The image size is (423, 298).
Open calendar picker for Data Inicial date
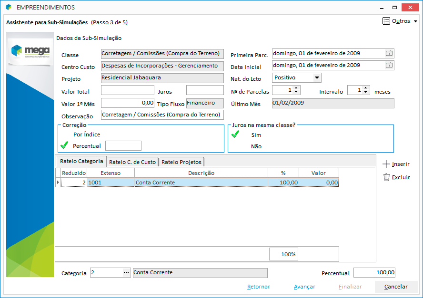(x=389, y=65)
